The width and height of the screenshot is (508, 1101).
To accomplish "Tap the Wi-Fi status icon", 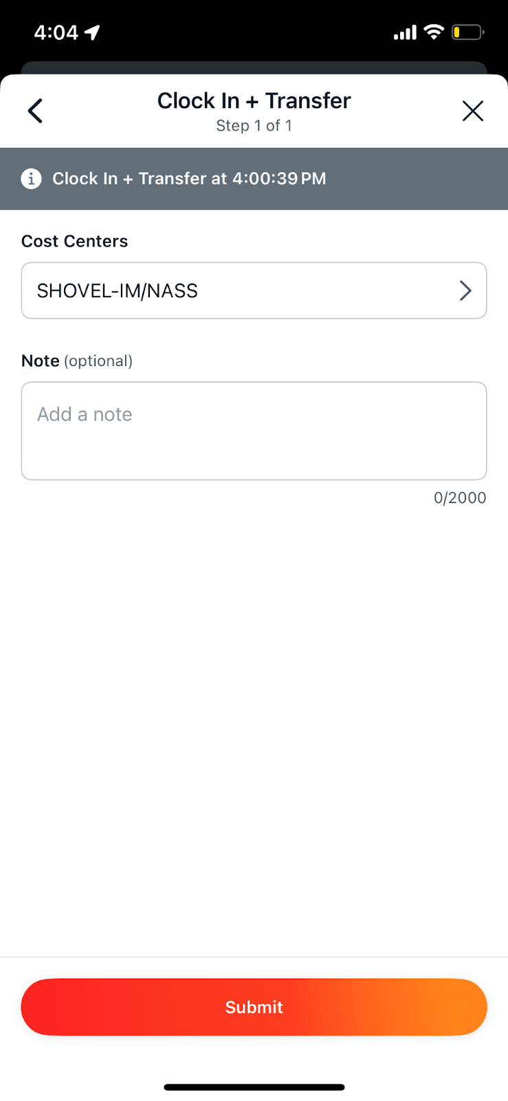I will pos(434,32).
